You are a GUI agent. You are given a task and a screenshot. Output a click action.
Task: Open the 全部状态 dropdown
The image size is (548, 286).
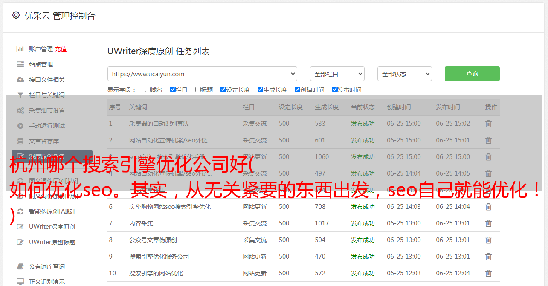pyautogui.click(x=404, y=74)
